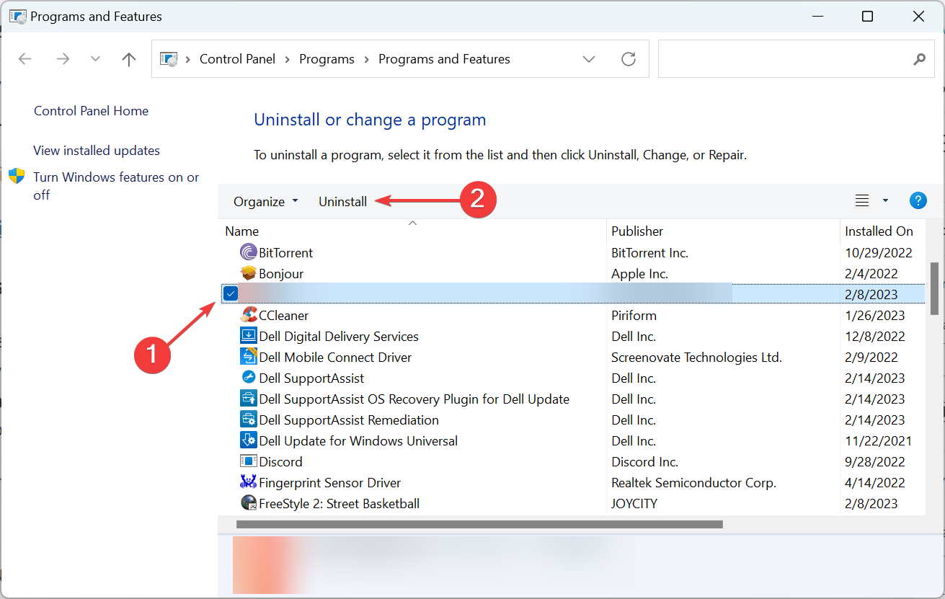This screenshot has height=599, width=945.
Task: Click the publisher JOYCITY
Action: tap(634, 504)
